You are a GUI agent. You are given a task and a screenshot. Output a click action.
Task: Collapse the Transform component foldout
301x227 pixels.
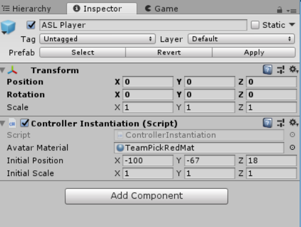click(2, 70)
